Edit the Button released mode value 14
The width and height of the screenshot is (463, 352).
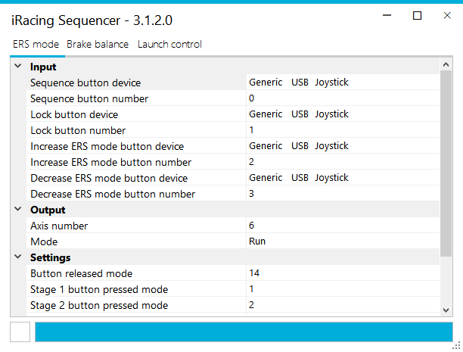(x=343, y=273)
